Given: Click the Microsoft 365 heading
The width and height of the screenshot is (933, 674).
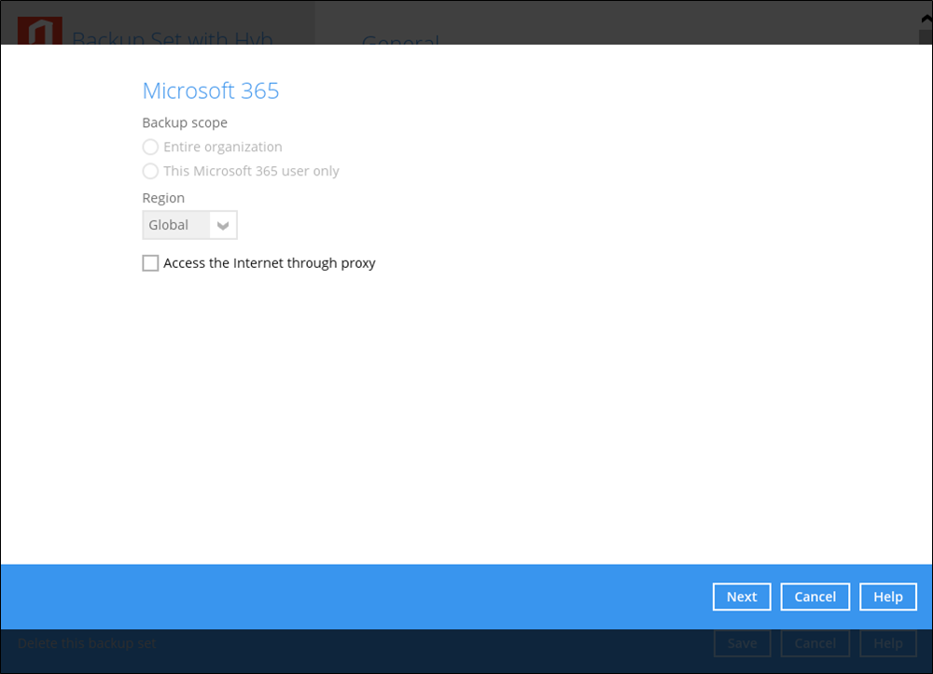Looking at the screenshot, I should pyautogui.click(x=211, y=91).
